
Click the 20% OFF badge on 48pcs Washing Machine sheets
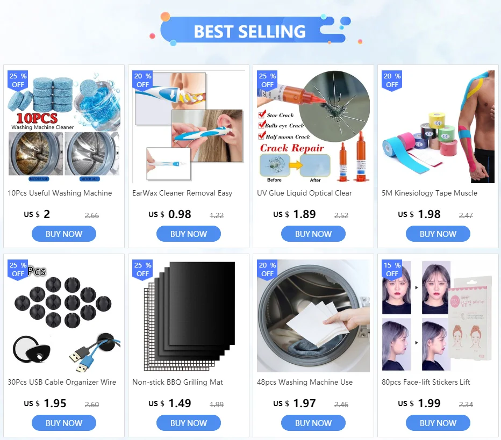click(x=267, y=270)
